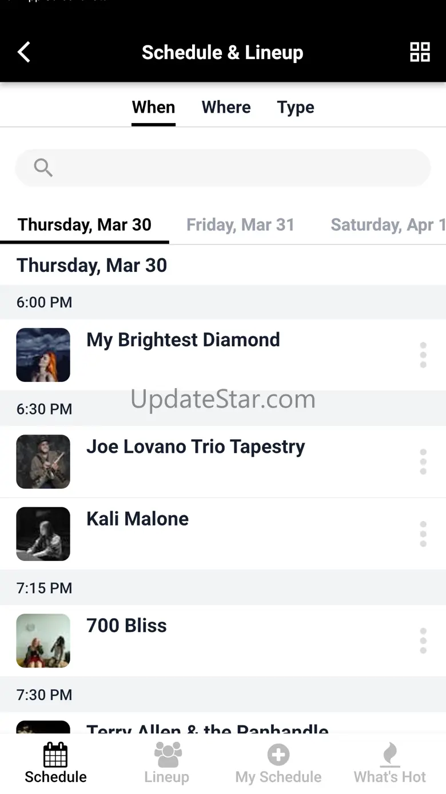Viewport: 446px width, 794px height.
Task: Show Saturday, Apr 1 schedule
Action: (x=388, y=225)
